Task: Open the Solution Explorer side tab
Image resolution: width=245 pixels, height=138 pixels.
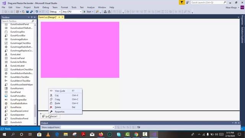Action: point(242,35)
